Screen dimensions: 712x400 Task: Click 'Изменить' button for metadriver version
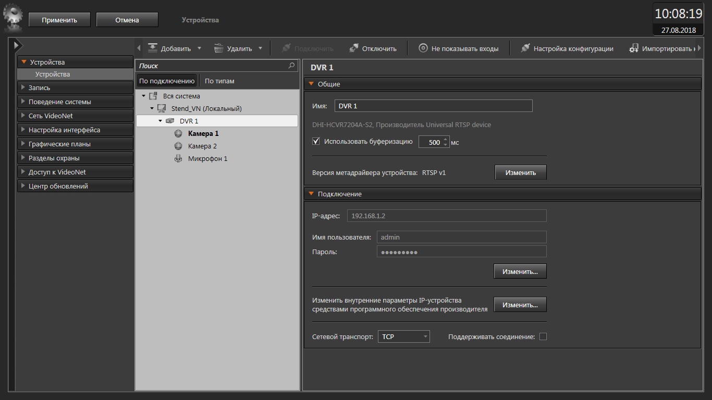(521, 172)
